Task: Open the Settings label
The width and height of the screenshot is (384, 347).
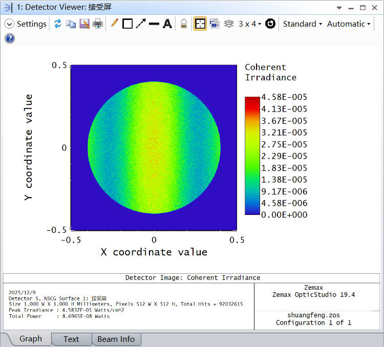Action: (32, 24)
